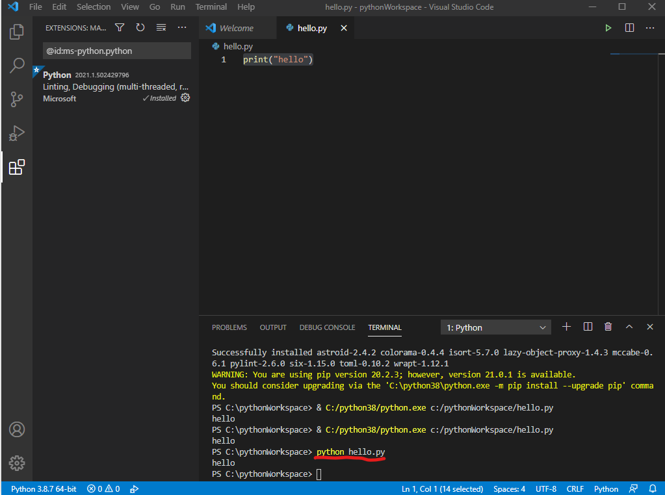The image size is (665, 495).
Task: Select the Extensions view icon
Action: click(16, 167)
